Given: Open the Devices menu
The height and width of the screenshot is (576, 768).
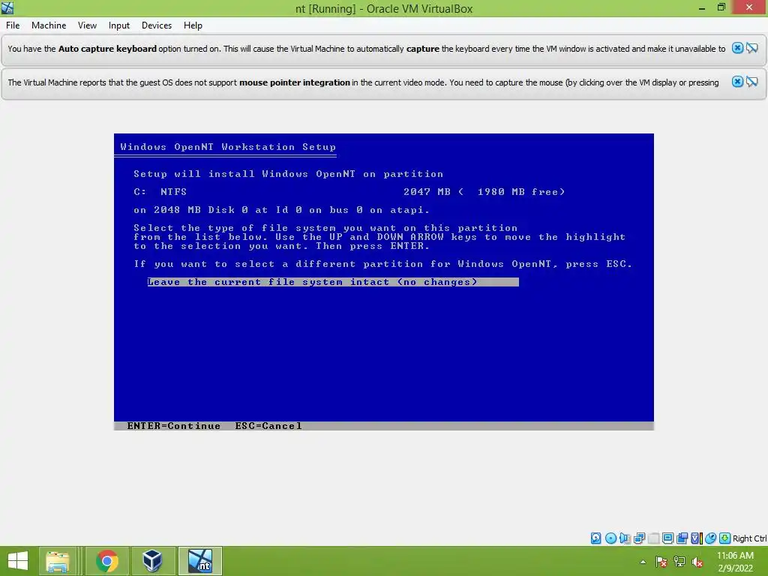Looking at the screenshot, I should pyautogui.click(x=157, y=25).
